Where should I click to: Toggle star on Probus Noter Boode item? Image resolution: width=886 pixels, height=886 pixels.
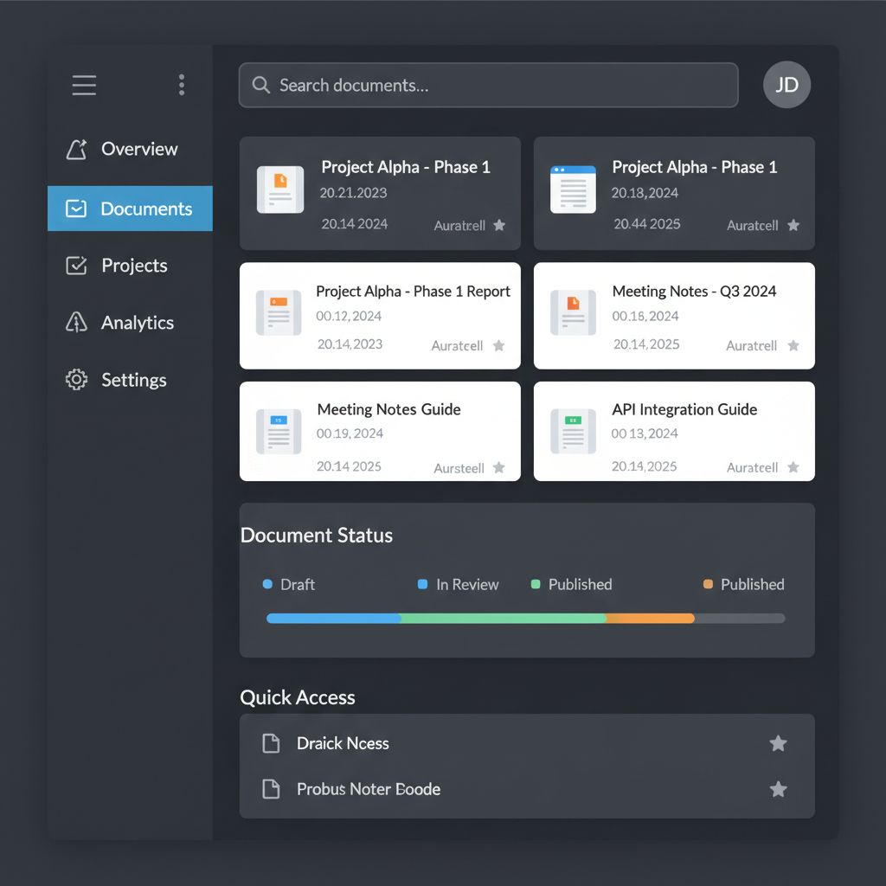click(x=778, y=789)
